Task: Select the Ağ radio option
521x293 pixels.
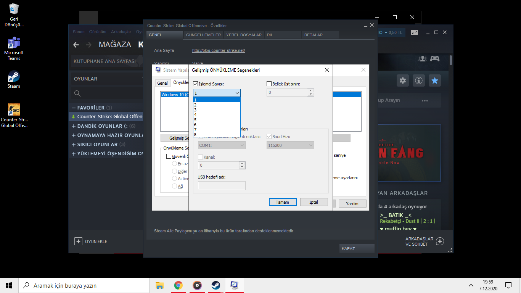Action: 175,186
